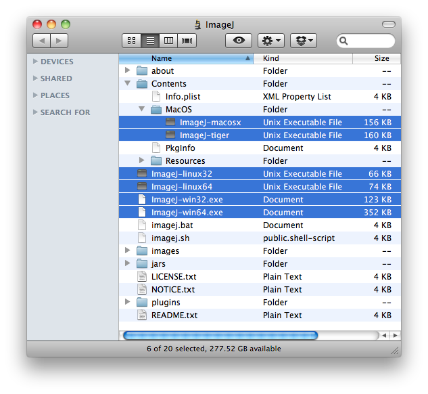Click the "6 of 20 selected" status text
428x394 pixels.
coord(176,349)
